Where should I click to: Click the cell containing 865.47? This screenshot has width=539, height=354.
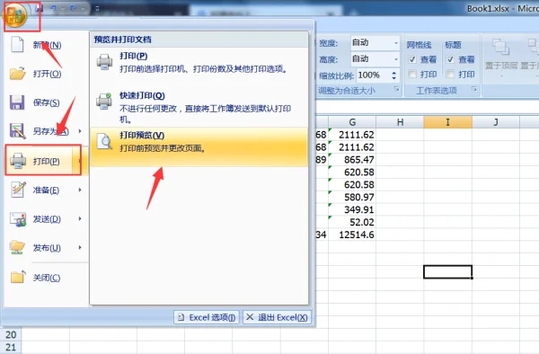click(352, 159)
